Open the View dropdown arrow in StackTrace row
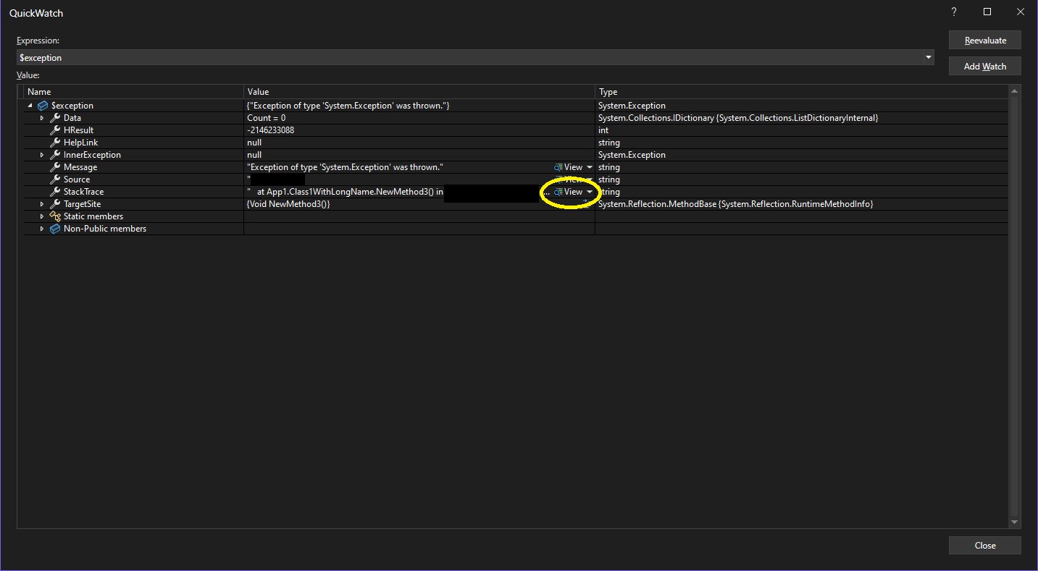Viewport: 1038px width, 571px height. click(590, 192)
